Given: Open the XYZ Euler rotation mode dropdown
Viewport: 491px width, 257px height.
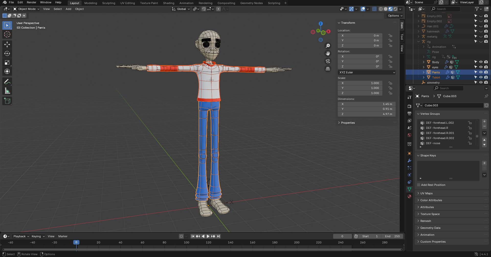Looking at the screenshot, I should (366, 72).
